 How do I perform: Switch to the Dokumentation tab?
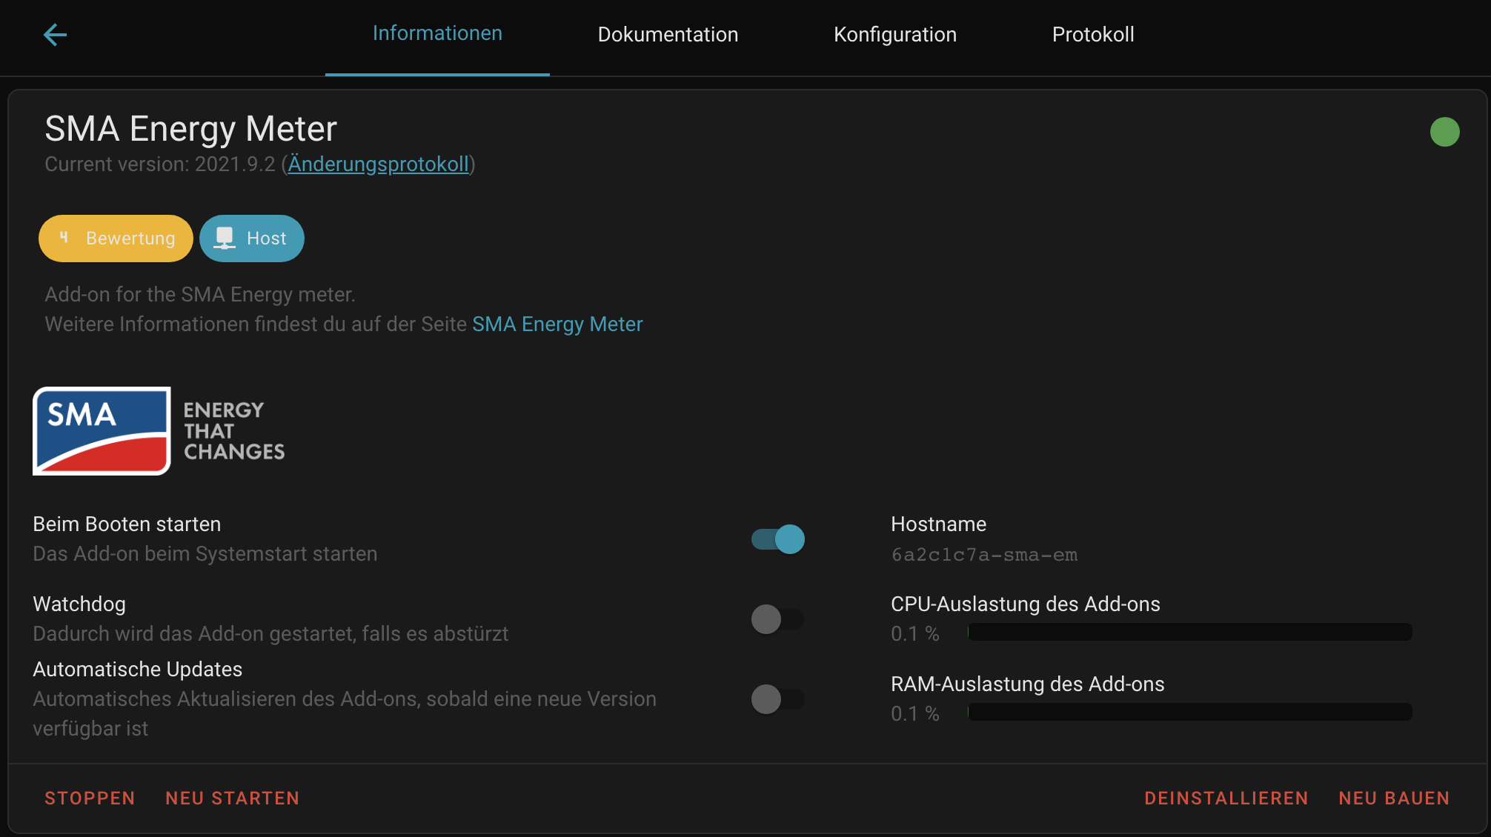pyautogui.click(x=668, y=34)
